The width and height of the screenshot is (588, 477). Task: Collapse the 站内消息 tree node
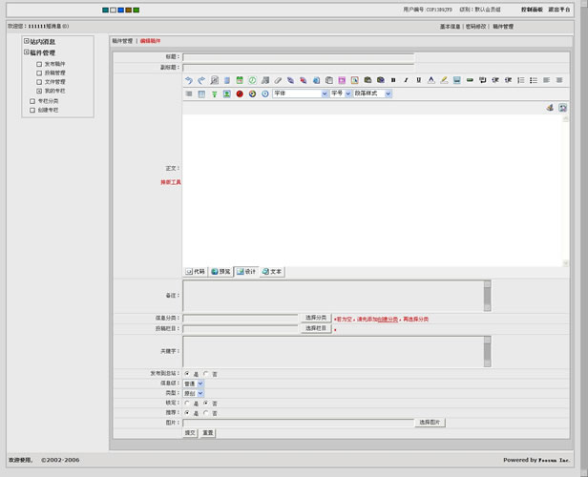point(27,41)
